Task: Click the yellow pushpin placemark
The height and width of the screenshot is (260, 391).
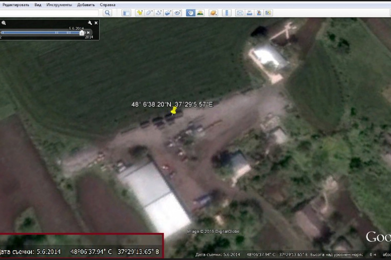Action: click(x=174, y=110)
